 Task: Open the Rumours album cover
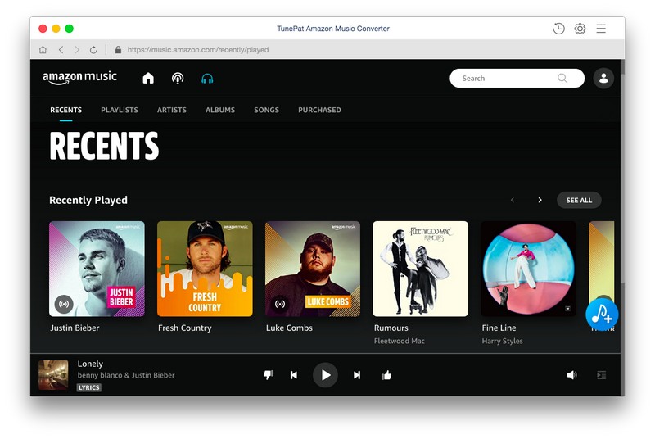point(420,269)
